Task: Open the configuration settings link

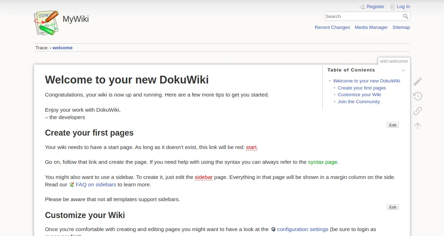Action: click(x=303, y=229)
